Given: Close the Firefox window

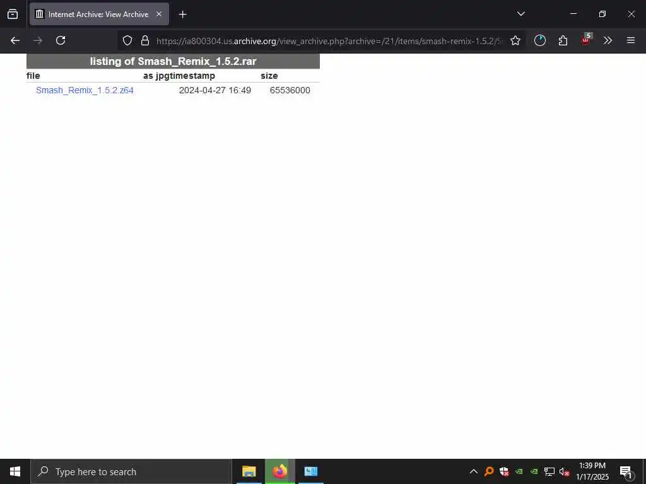Looking at the screenshot, I should pyautogui.click(x=631, y=14).
